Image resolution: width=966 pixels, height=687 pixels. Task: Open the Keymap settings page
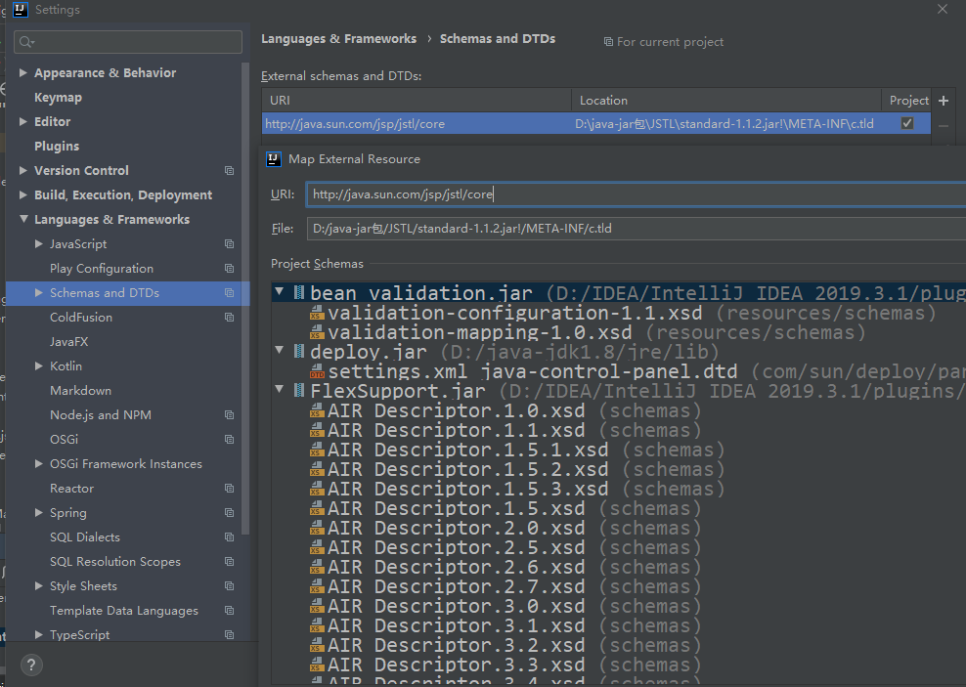tap(58, 98)
